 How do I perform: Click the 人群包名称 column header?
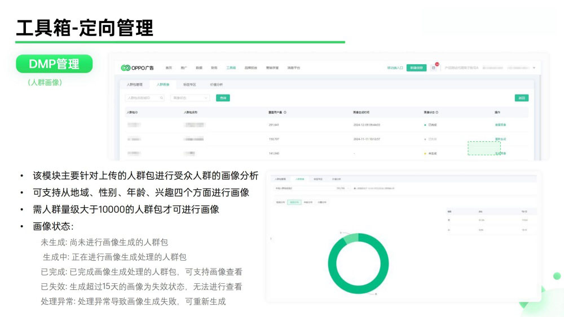point(190,113)
